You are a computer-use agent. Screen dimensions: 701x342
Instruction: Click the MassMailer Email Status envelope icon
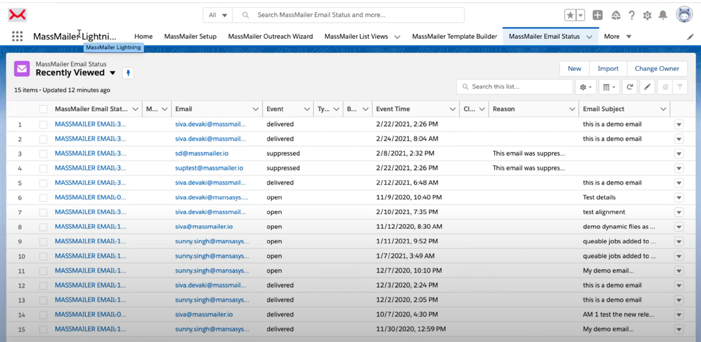(22, 68)
